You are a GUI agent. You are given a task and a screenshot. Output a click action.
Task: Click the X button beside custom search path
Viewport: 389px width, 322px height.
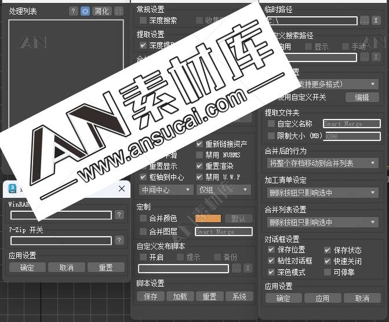[x=376, y=57]
